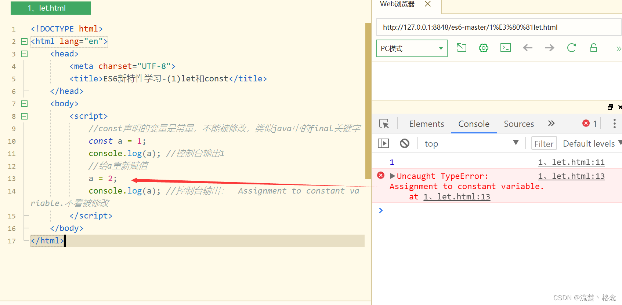Clear the console output
The width and height of the screenshot is (622, 305).
point(405,143)
